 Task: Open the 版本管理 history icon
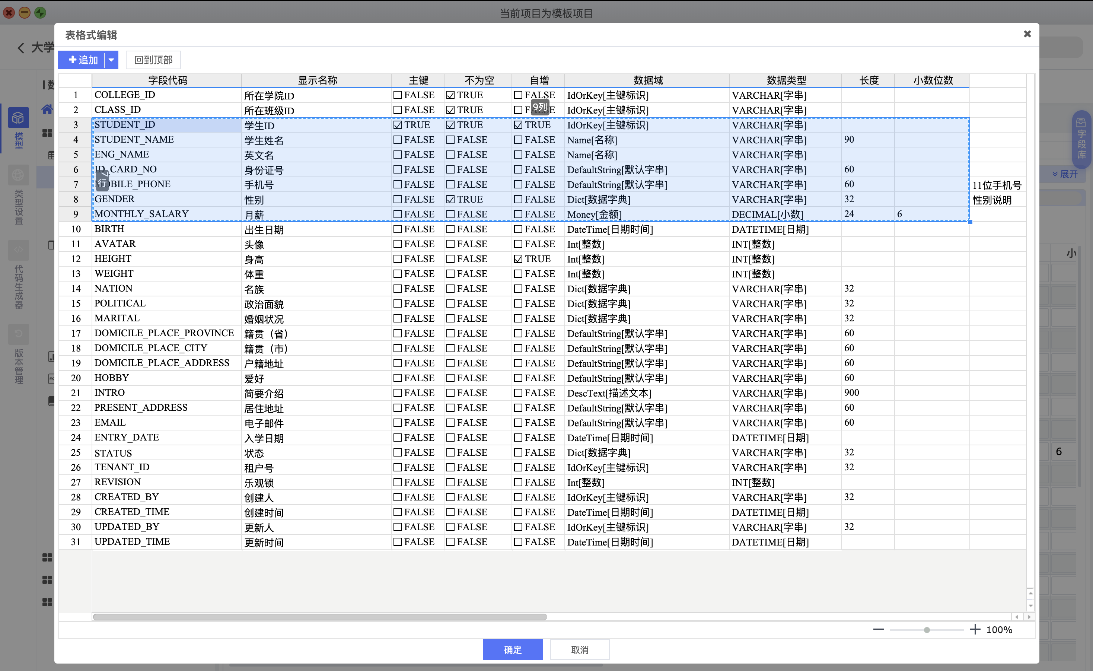18,334
